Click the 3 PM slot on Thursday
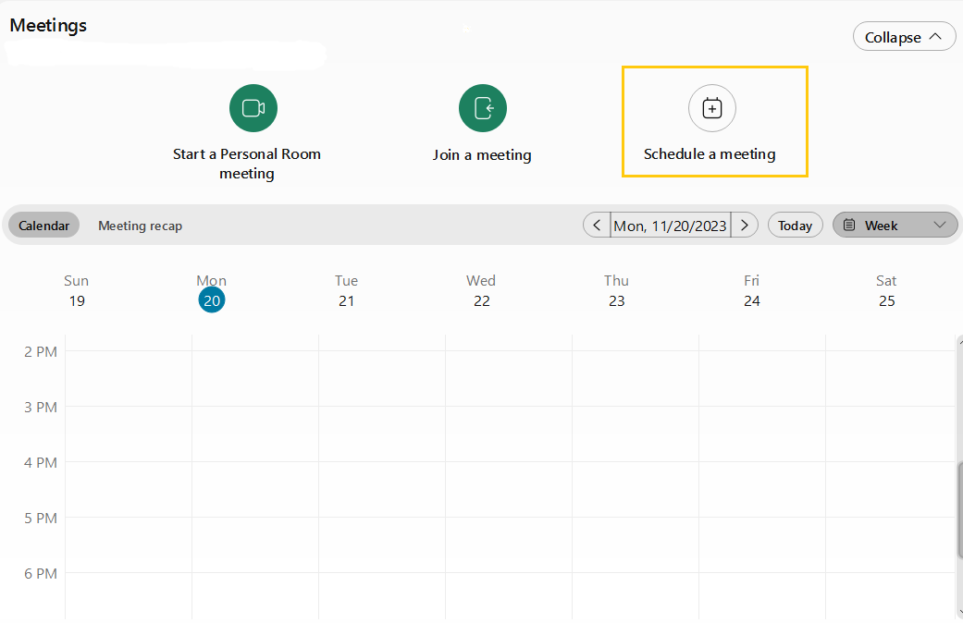 [635, 434]
